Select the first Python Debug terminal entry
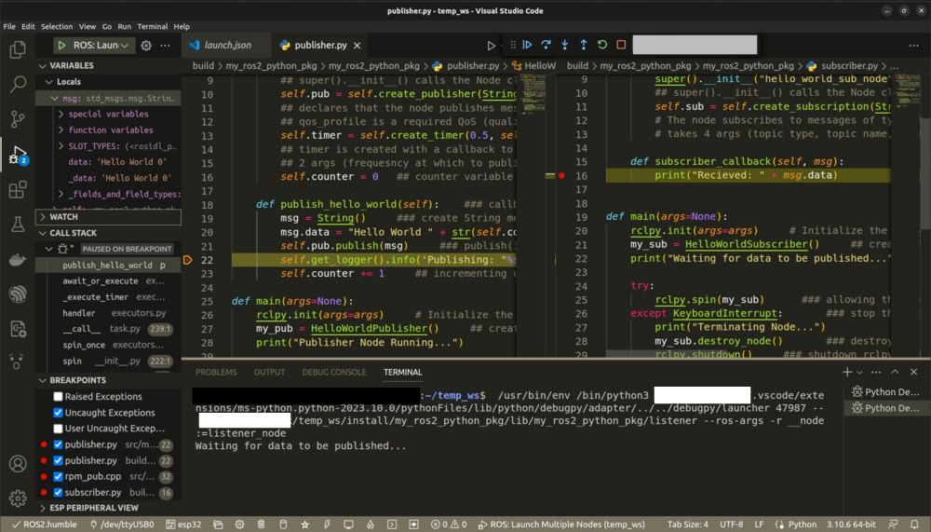This screenshot has width=931, height=532. [885, 391]
